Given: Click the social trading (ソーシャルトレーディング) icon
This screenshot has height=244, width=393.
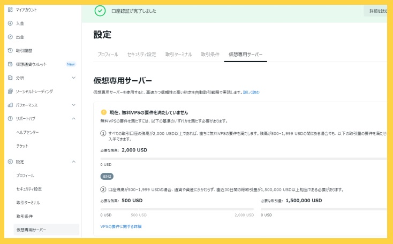Looking at the screenshot, I should click(10, 91).
